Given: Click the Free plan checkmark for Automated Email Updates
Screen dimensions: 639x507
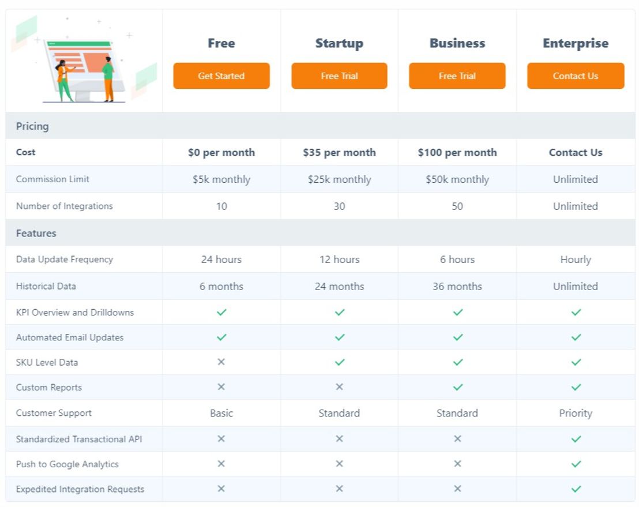Looking at the screenshot, I should coord(221,337).
